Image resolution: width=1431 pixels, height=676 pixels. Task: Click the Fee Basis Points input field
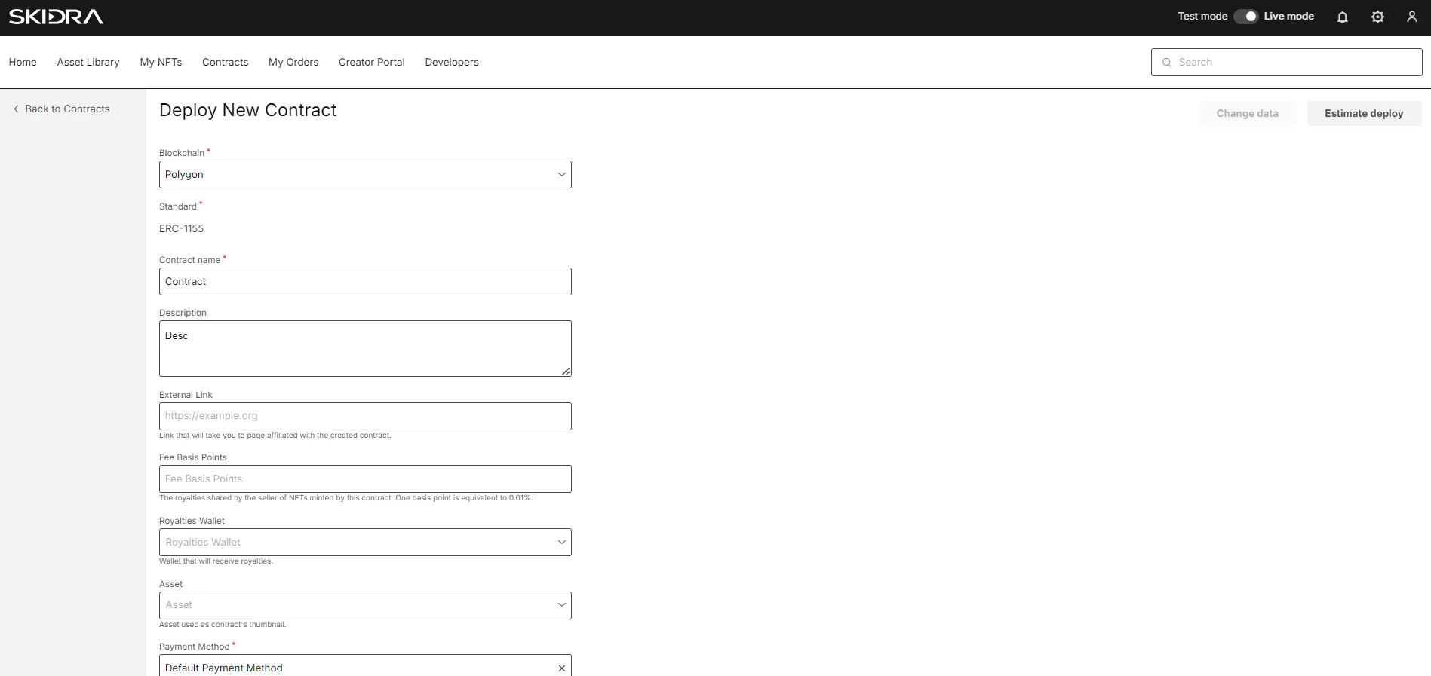tap(365, 479)
